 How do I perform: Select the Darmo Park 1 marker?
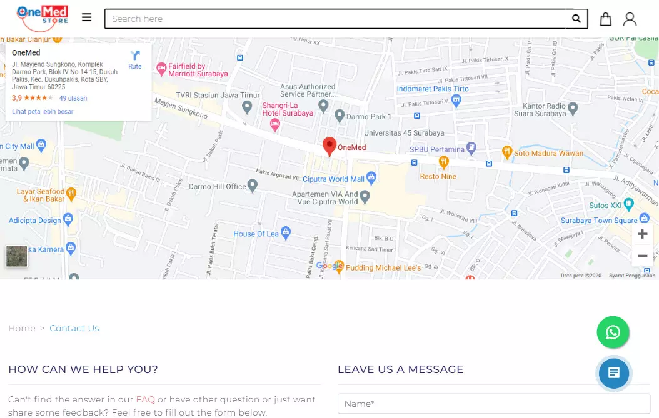point(340,116)
